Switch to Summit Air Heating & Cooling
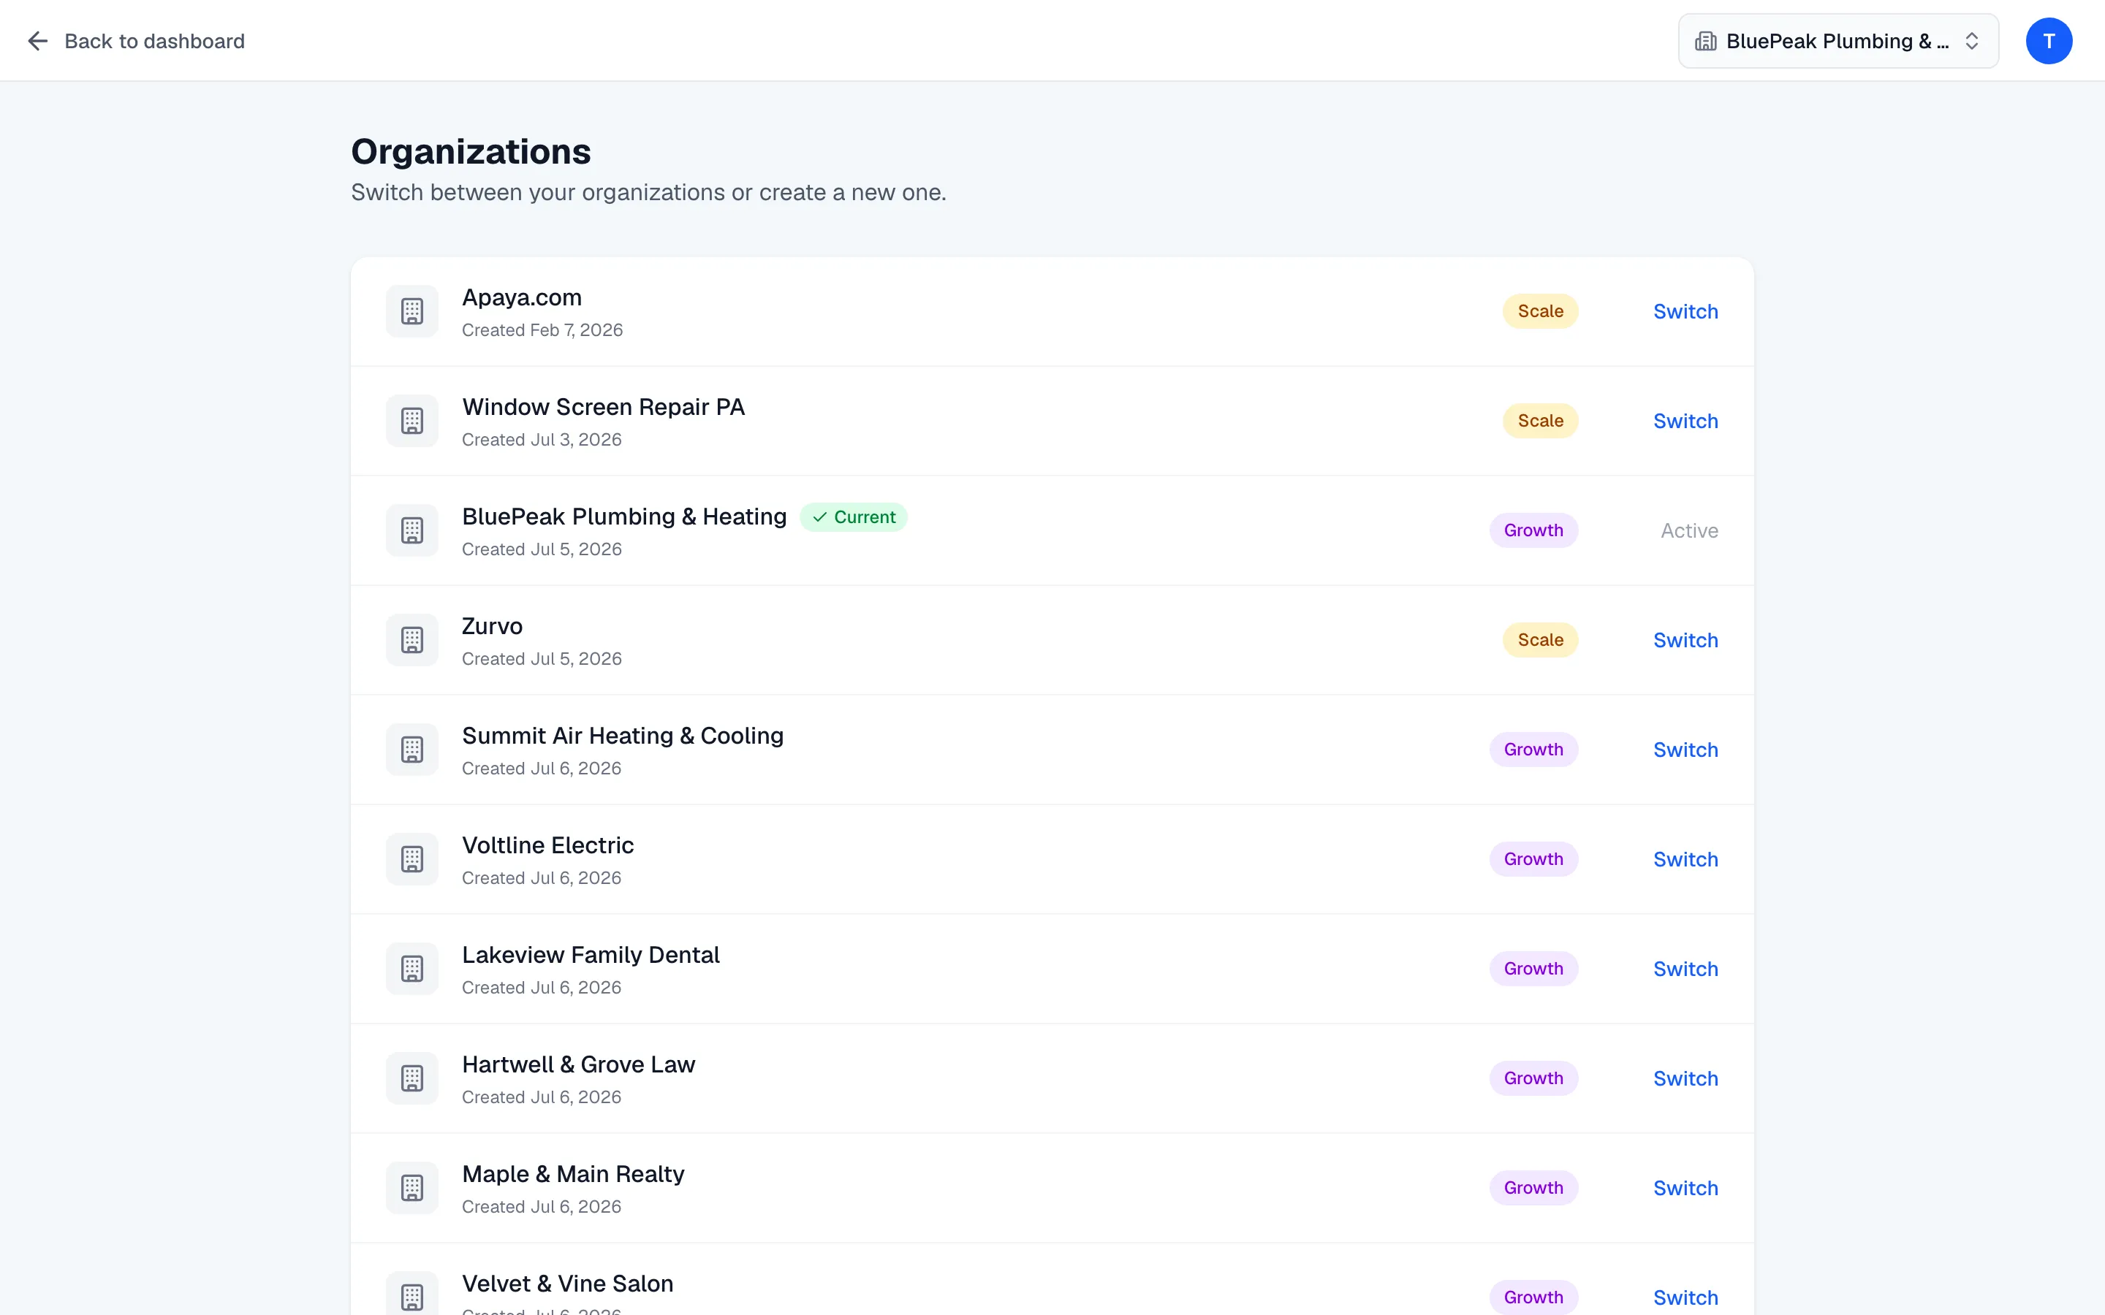This screenshot has width=2105, height=1315. (x=1685, y=750)
